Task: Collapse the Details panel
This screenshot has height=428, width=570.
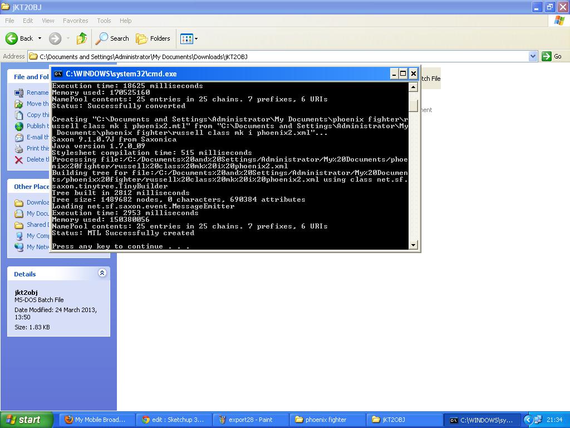Action: point(102,273)
